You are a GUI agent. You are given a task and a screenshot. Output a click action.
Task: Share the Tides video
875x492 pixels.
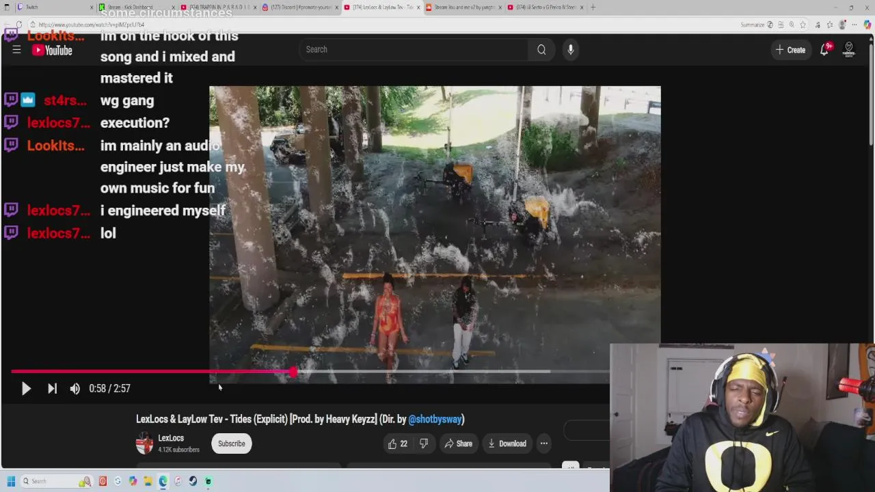tap(458, 443)
